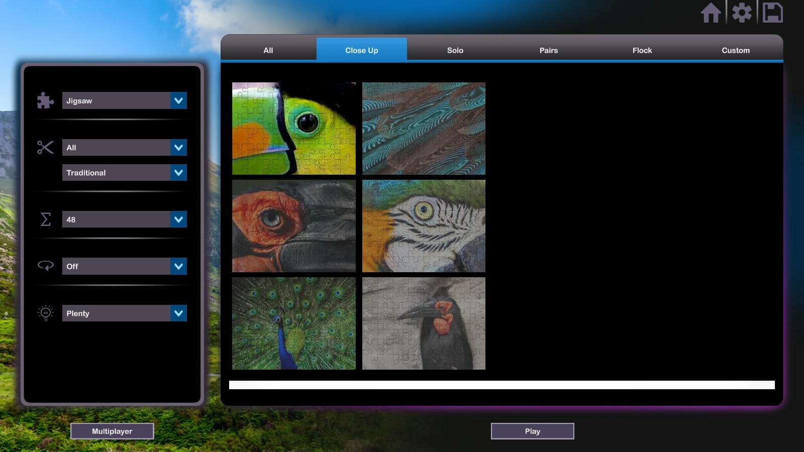Switch to the Flock tab
The image size is (804, 452).
642,50
